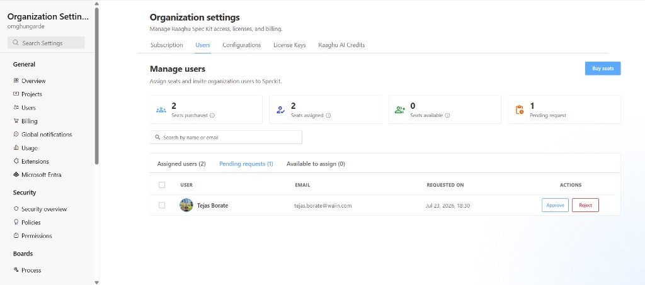This screenshot has width=645, height=285.
Task: Click the Usage chart icon in sidebar
Action: tap(16, 148)
